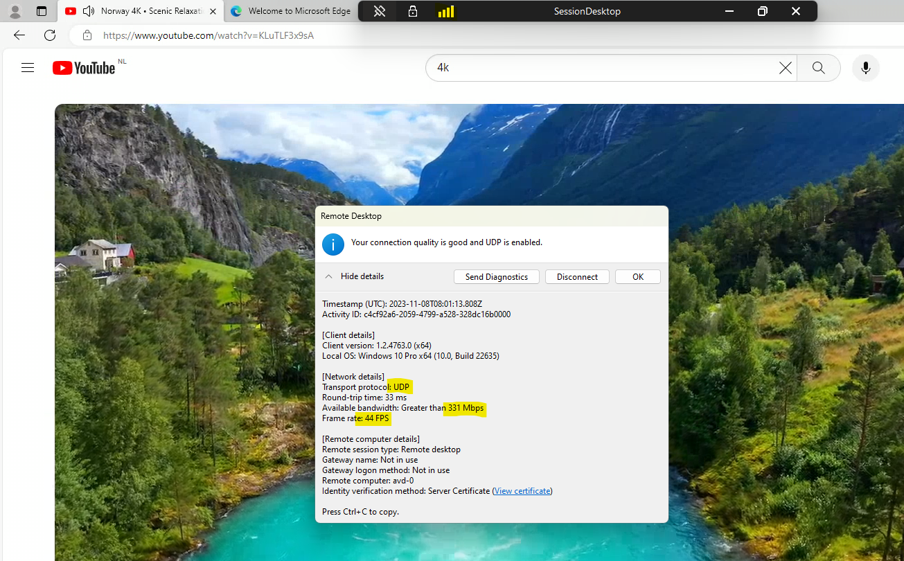Click the 'Gateway name: Not in use' line
The image size is (904, 561).
370,460
